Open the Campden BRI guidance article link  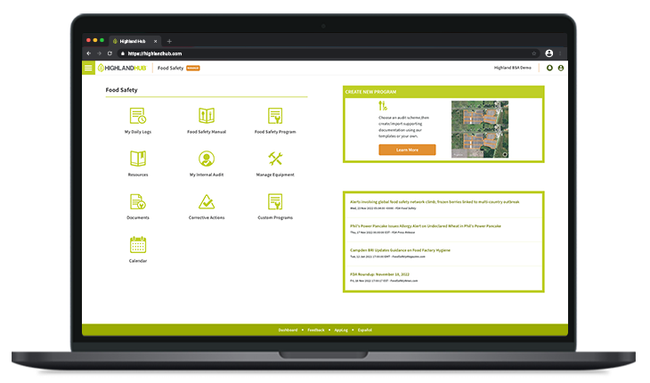click(x=400, y=250)
